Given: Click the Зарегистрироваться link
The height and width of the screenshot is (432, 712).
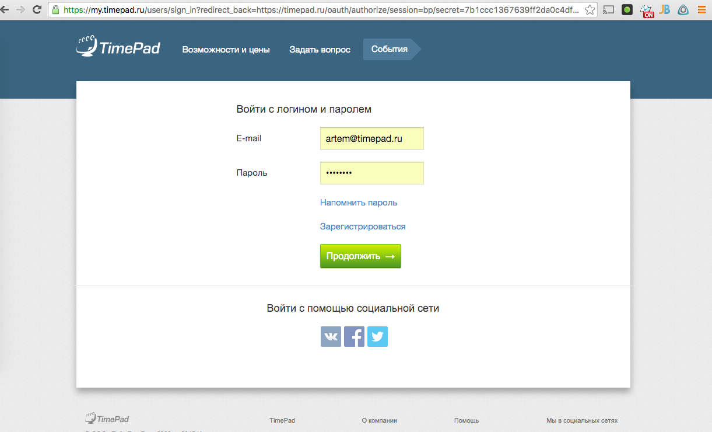Looking at the screenshot, I should (363, 227).
